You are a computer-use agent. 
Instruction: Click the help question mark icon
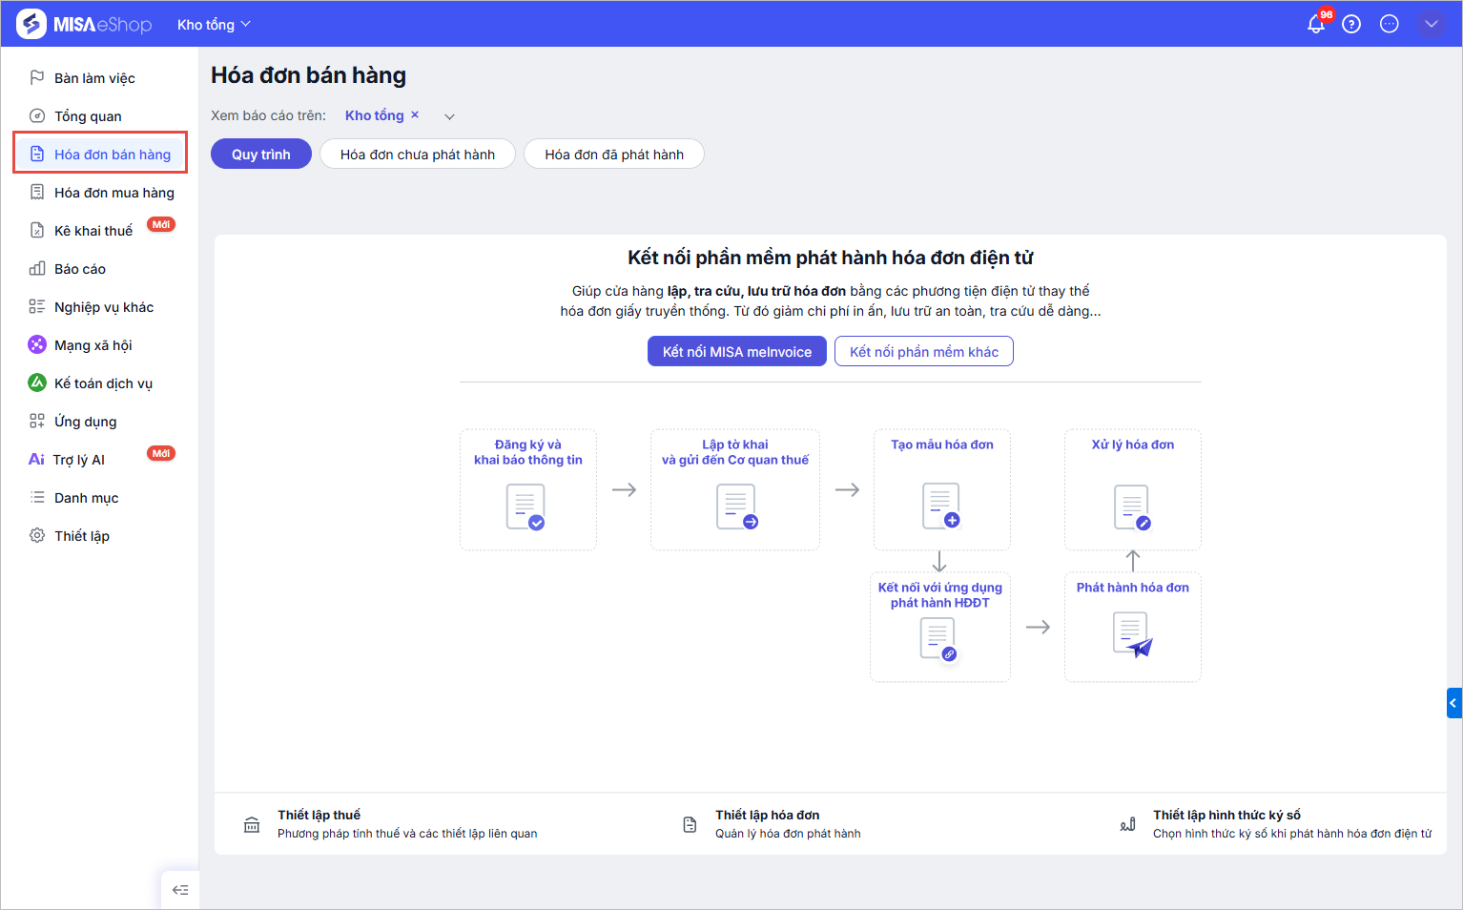(1351, 25)
